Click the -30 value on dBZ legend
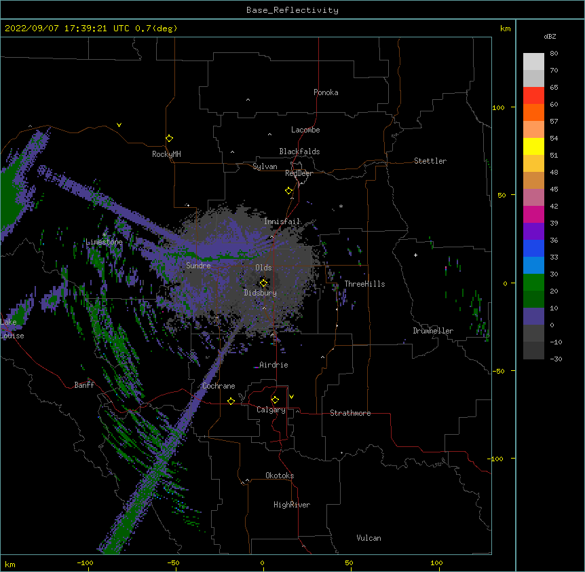The image size is (585, 572). point(556,359)
